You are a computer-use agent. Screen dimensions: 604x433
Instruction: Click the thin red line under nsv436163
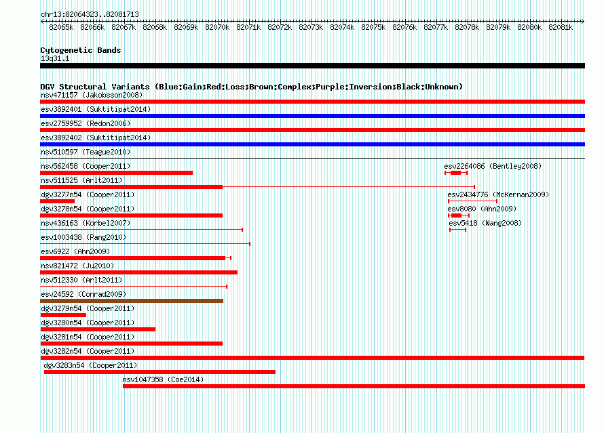(x=141, y=230)
